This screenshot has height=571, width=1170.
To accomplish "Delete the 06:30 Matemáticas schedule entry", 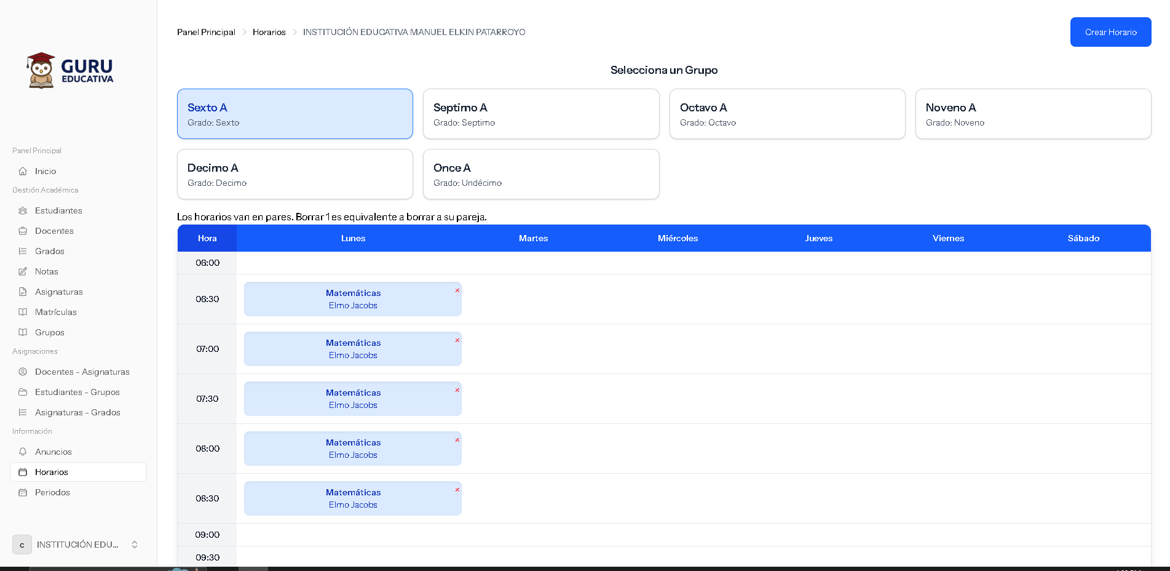I will [x=457, y=290].
